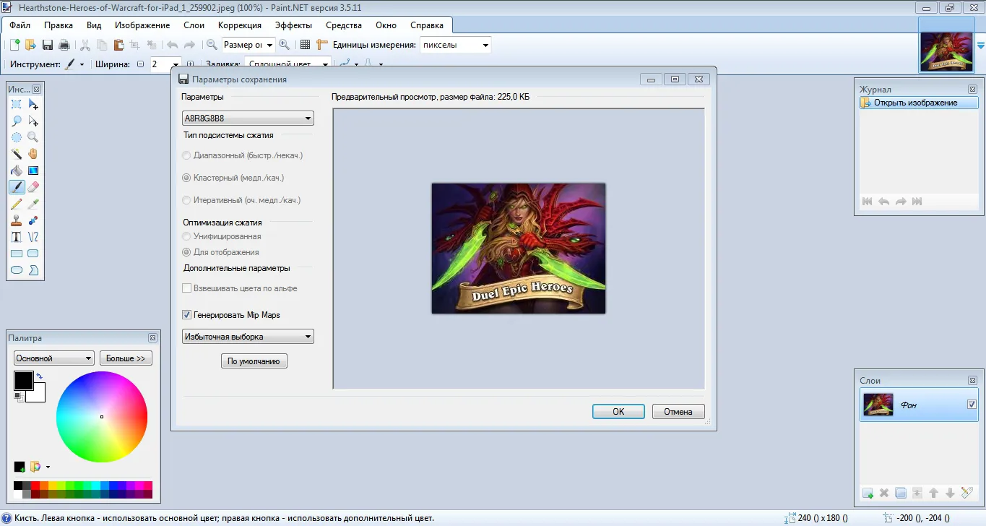Select 'Кластерный (медл./кач.)' radio button
Image resolution: width=986 pixels, height=526 pixels.
(187, 178)
